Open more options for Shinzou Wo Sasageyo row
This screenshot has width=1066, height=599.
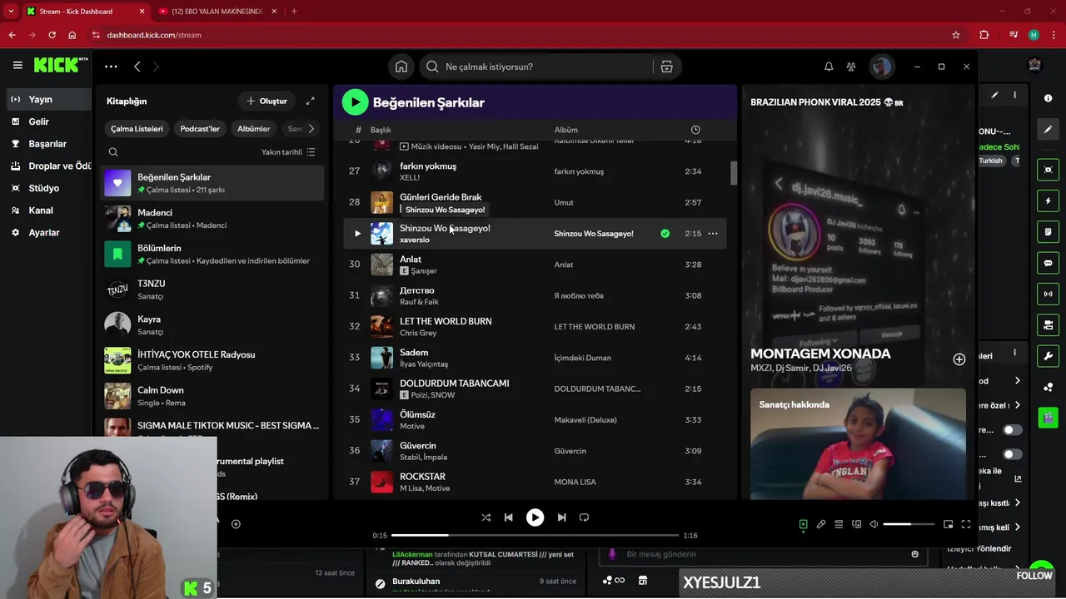click(713, 234)
